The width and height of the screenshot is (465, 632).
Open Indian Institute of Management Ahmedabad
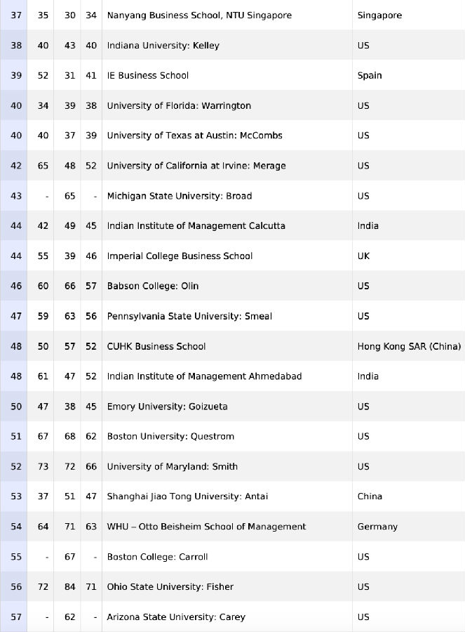click(204, 376)
